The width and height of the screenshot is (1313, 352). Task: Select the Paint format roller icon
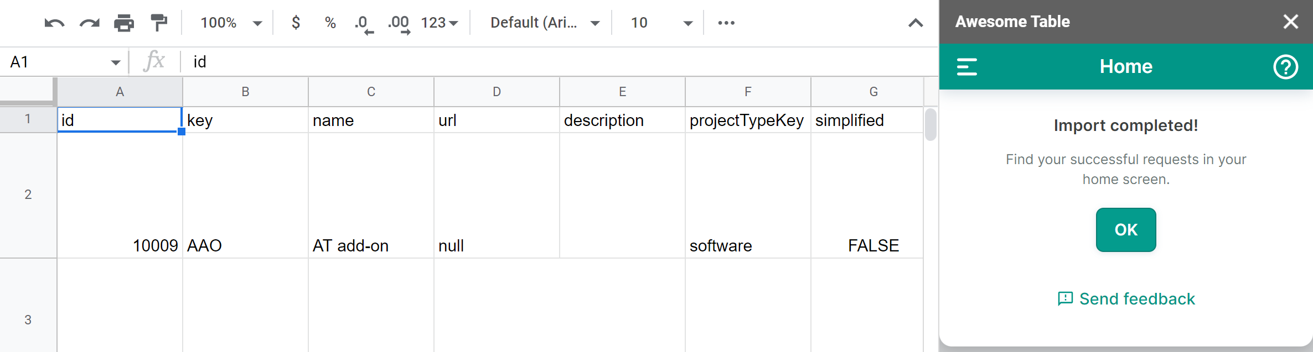pos(159,23)
